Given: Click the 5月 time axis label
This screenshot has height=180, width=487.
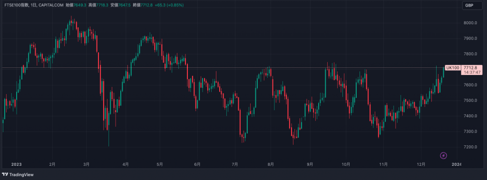Looking at the screenshot, I should click(160, 164).
